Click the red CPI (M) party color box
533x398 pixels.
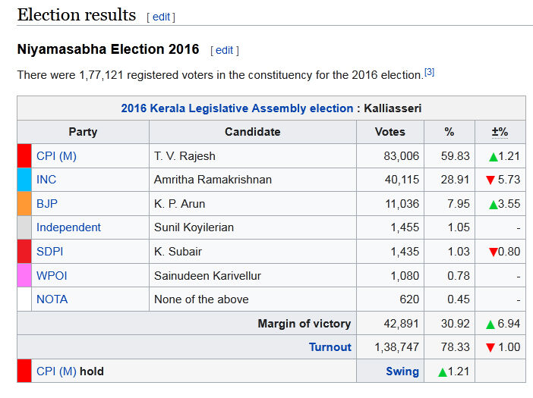tap(24, 156)
